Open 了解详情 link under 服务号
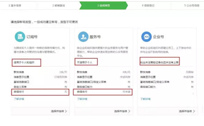The width and height of the screenshot is (204, 126). click(x=82, y=99)
